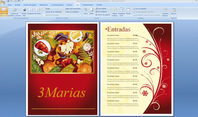The image size is (198, 117).
Task: Switch to Lectura de pantalla completa
Action: pyautogui.click(x=14, y=12)
